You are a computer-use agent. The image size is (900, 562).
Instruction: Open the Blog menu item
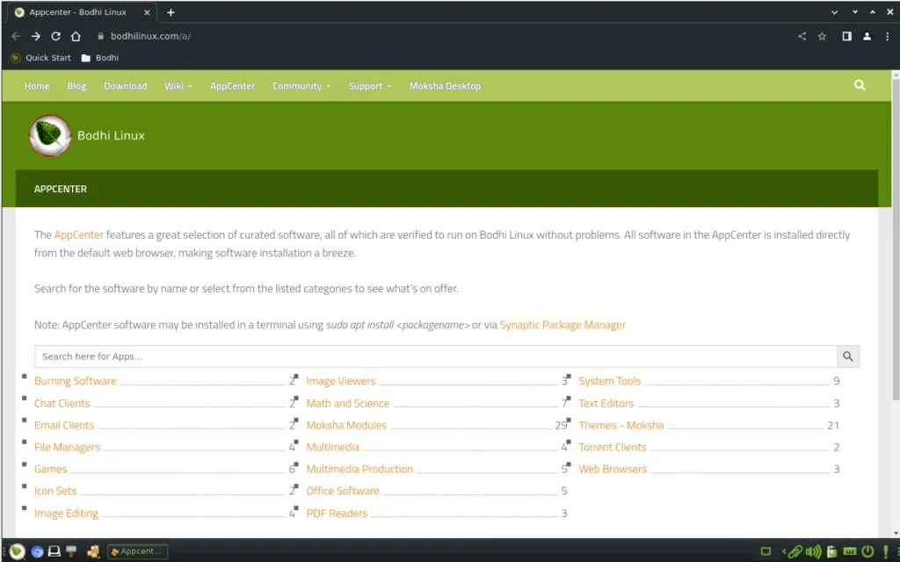(x=76, y=86)
